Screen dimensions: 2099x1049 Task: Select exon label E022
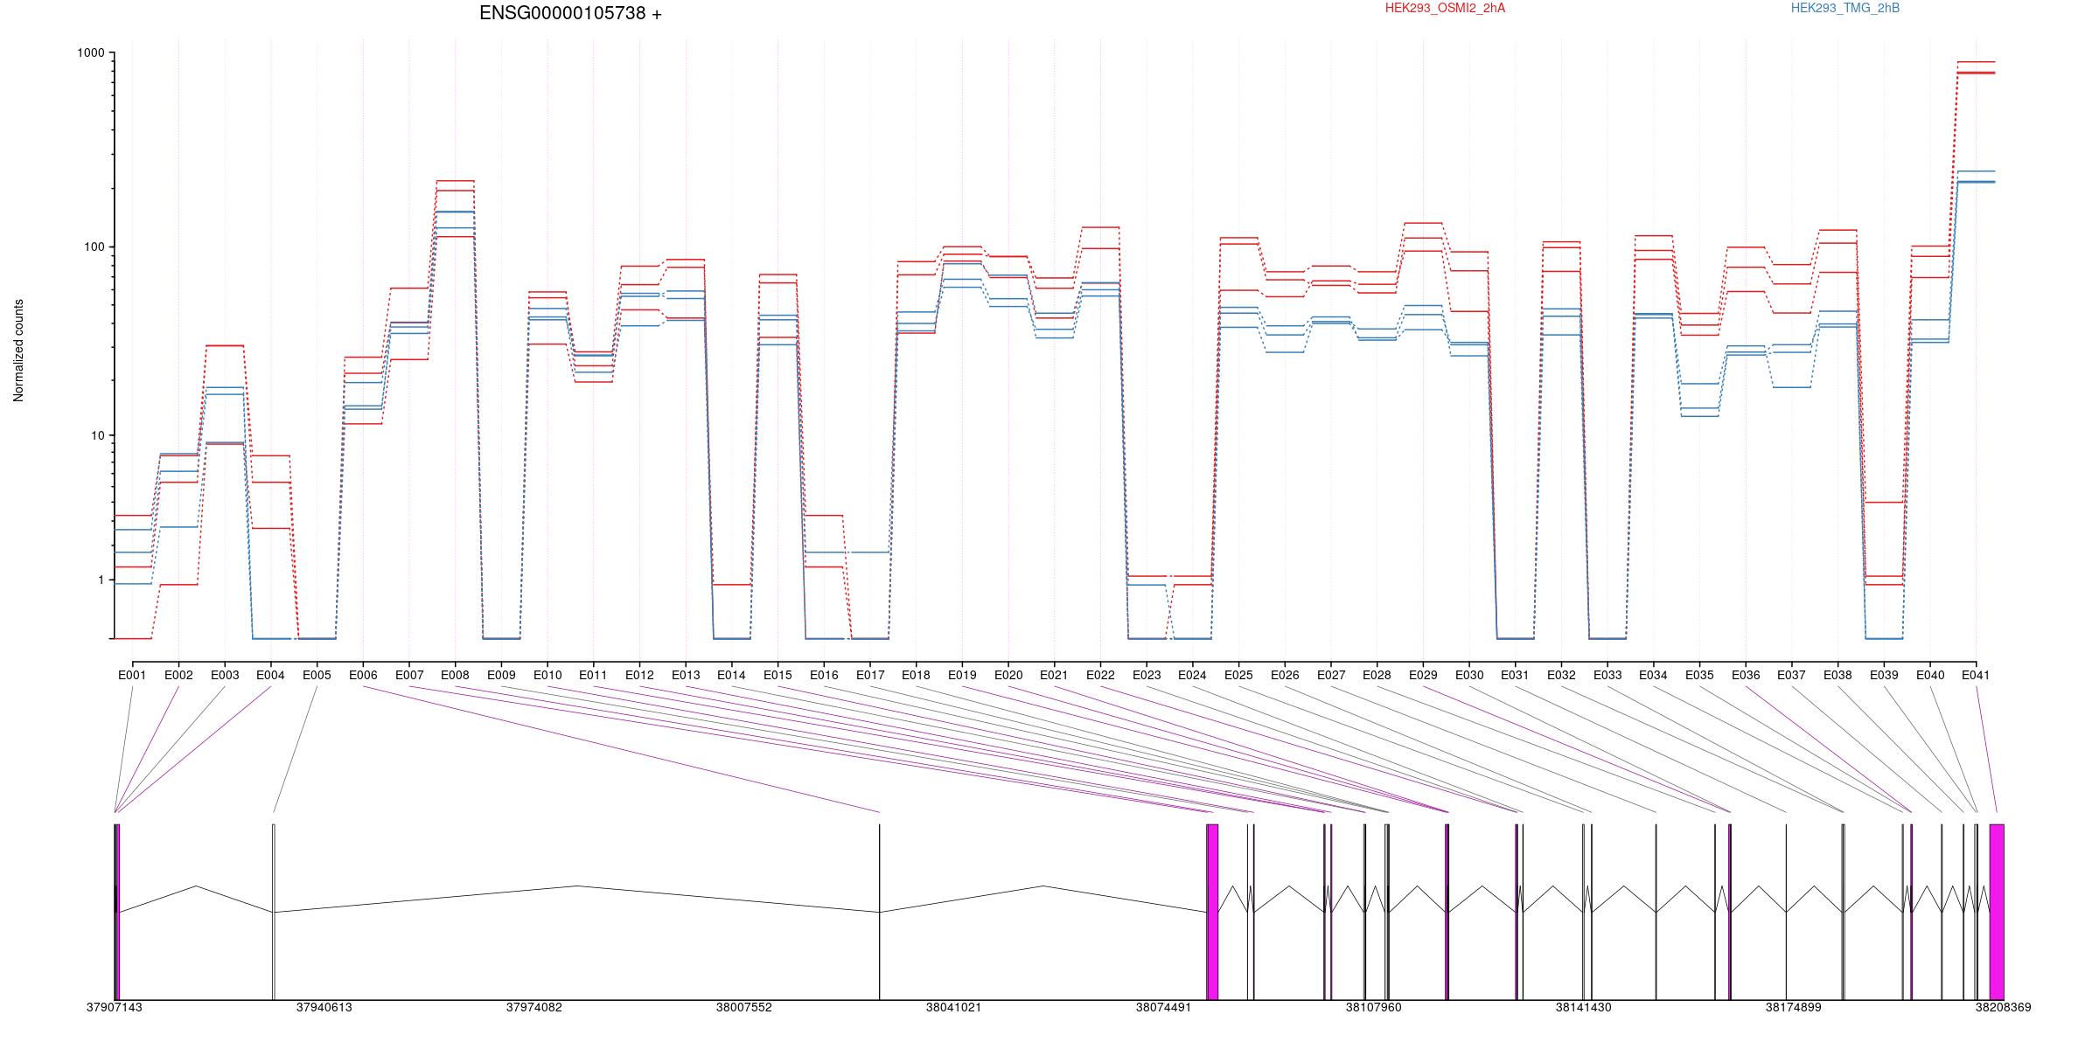coord(1100,675)
